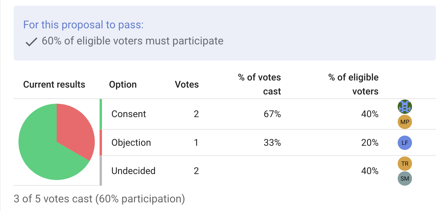Click the Option column header
Viewport: 443px width, 211px height.
pyautogui.click(x=123, y=84)
